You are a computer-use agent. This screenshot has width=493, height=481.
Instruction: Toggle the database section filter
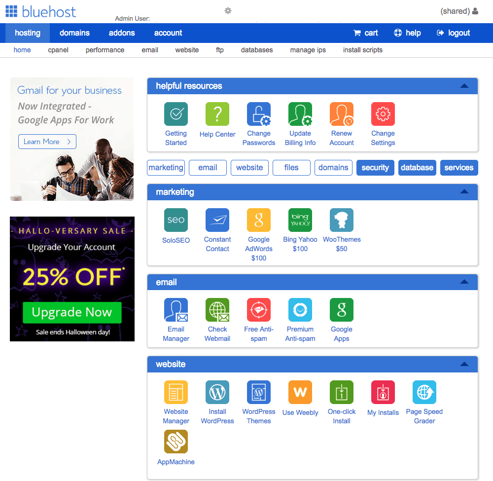417,168
